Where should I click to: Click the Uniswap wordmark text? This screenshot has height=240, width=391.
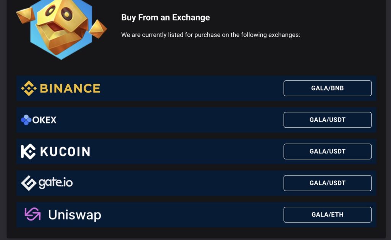click(x=74, y=215)
